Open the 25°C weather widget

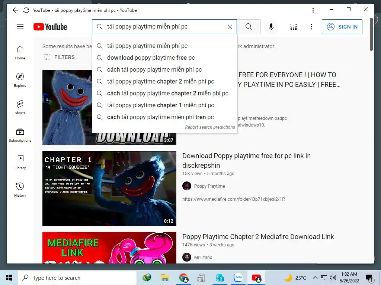pos(295,278)
